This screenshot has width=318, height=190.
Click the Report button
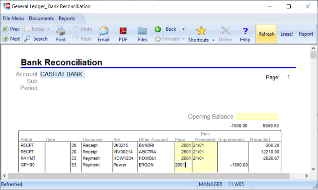click(x=306, y=34)
